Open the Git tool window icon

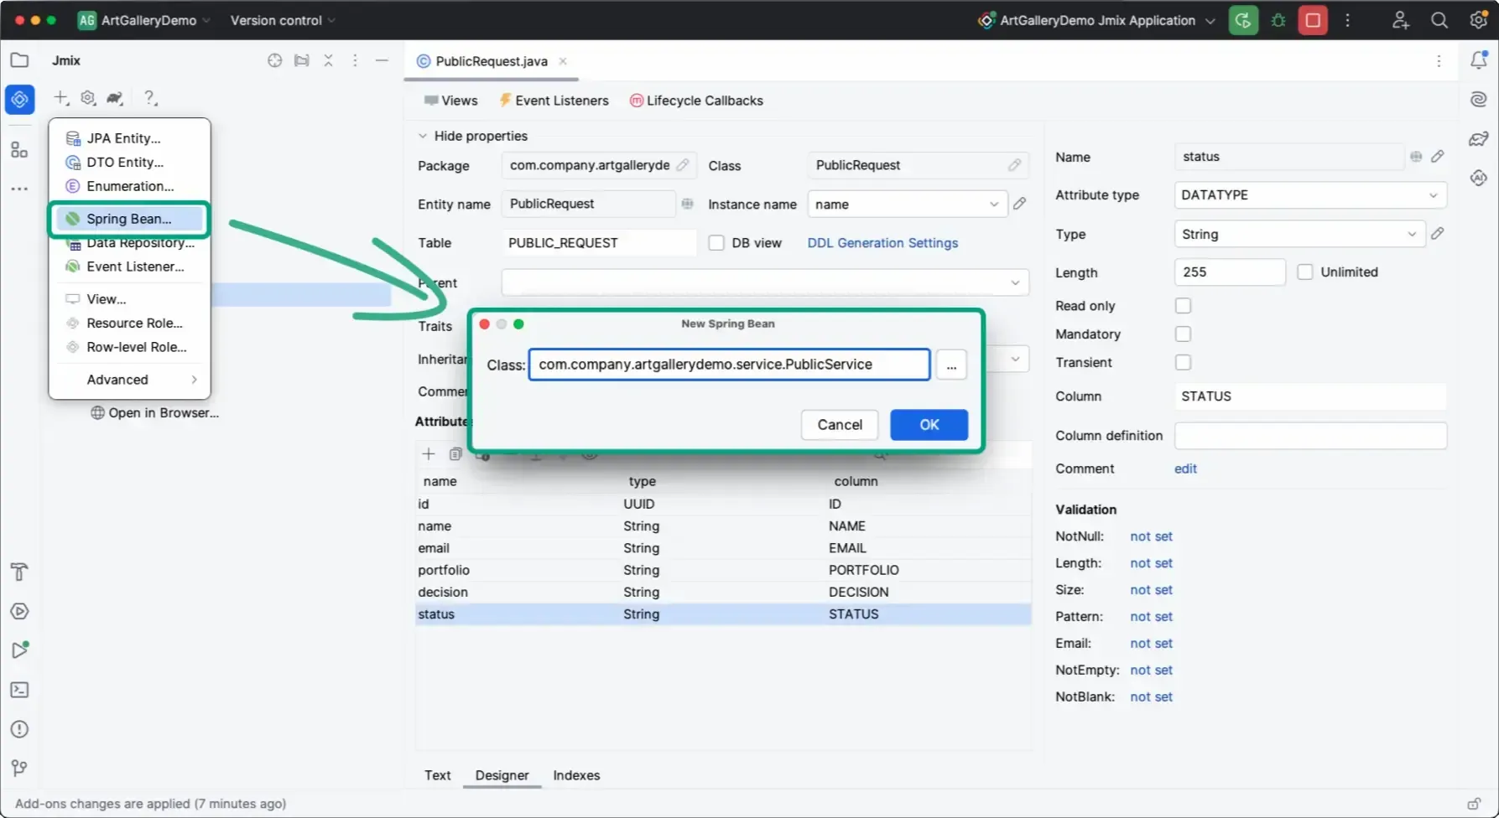19,768
